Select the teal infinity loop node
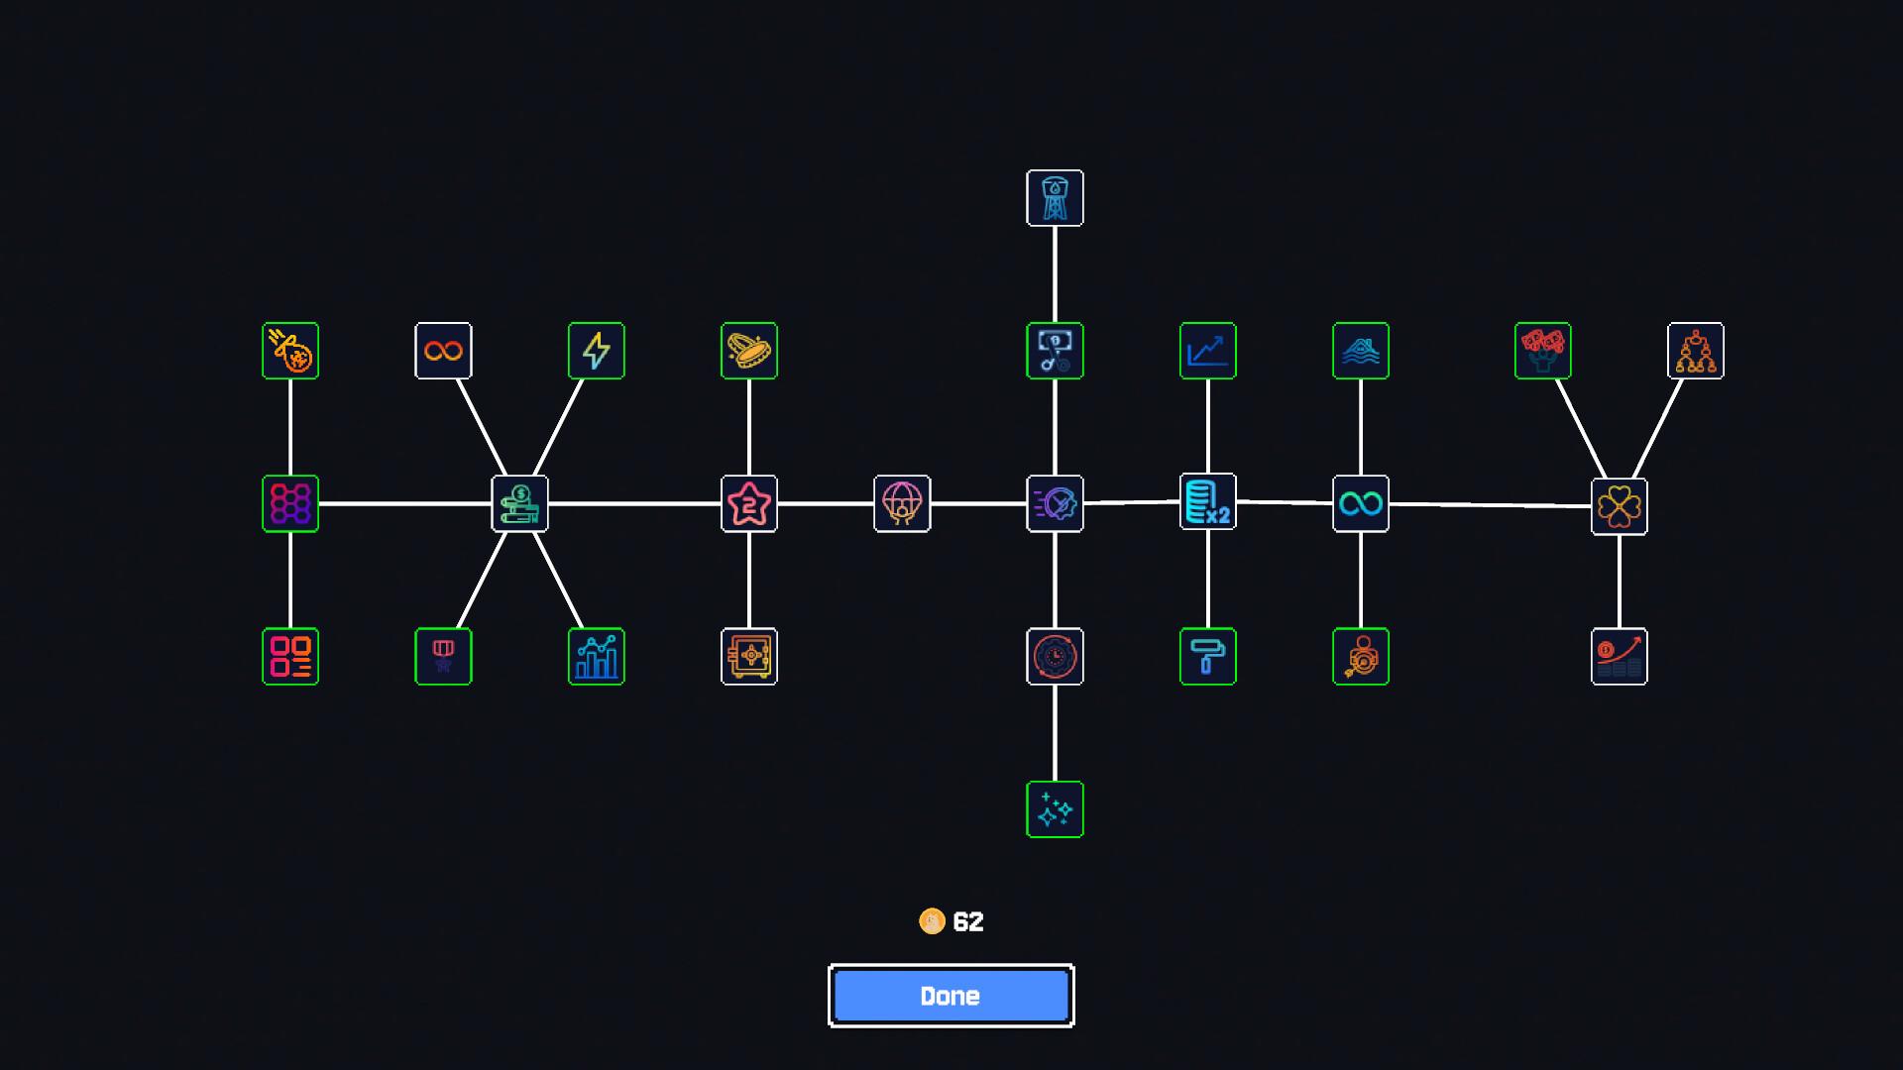The image size is (1903, 1070). coord(1361,504)
